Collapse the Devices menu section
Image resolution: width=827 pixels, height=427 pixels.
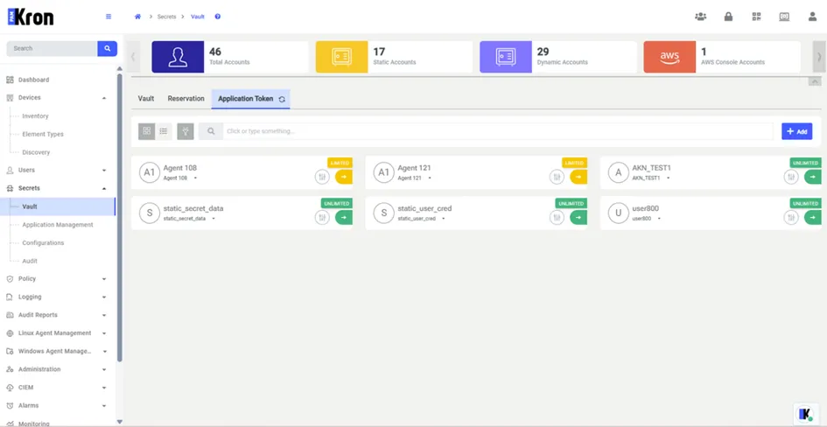click(x=104, y=98)
